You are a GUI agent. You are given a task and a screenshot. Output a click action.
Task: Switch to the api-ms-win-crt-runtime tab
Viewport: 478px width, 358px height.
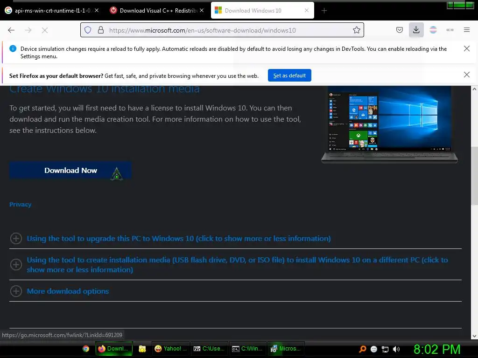click(52, 10)
